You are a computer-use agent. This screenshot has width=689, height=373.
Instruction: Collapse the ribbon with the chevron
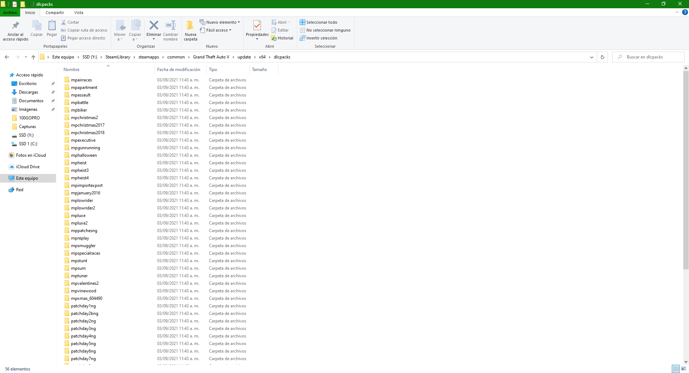pyautogui.click(x=677, y=13)
